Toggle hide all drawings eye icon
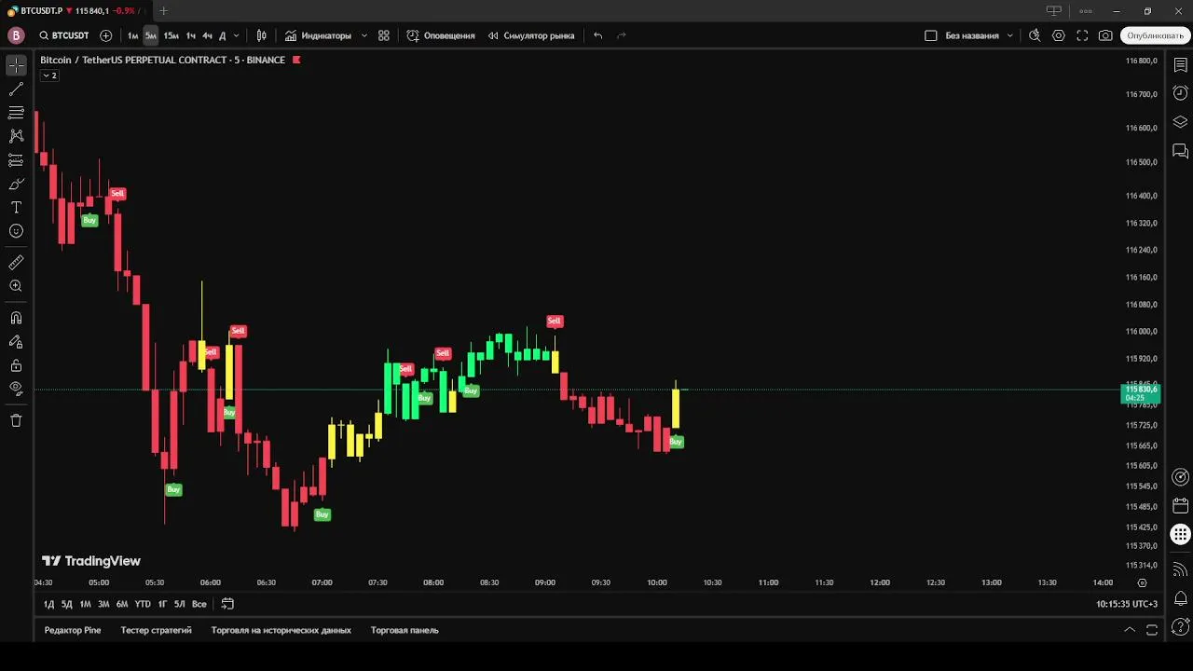The image size is (1193, 671). click(x=16, y=389)
